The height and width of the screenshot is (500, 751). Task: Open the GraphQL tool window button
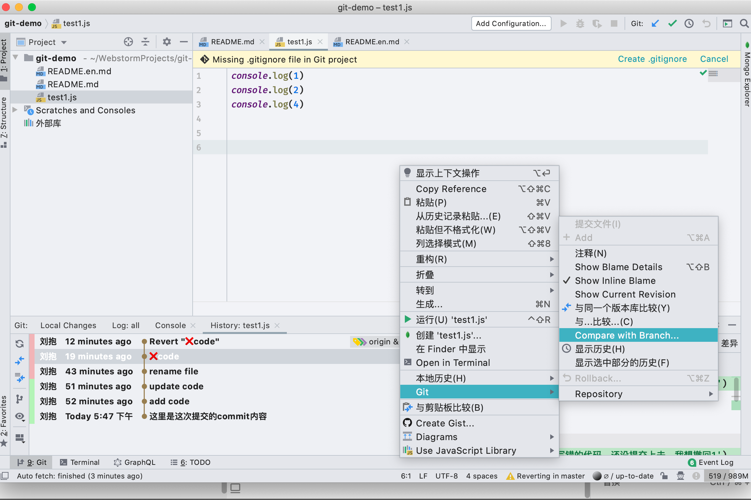coord(134,462)
